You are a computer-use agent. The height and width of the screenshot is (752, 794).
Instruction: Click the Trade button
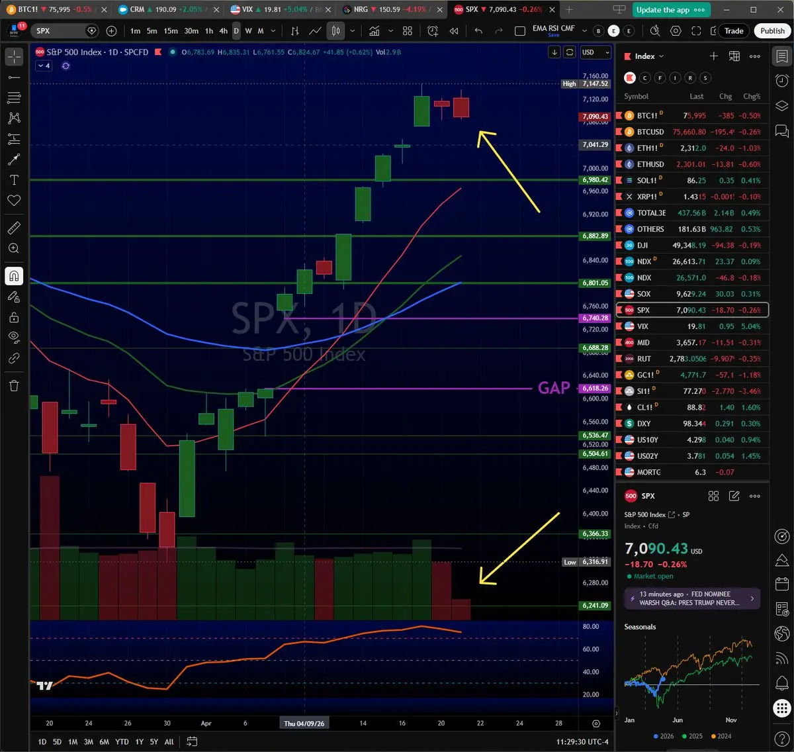click(x=734, y=31)
